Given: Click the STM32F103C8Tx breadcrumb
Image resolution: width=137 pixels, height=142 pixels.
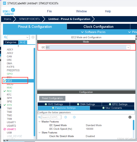Looking at the screenshot, I should [30, 19].
